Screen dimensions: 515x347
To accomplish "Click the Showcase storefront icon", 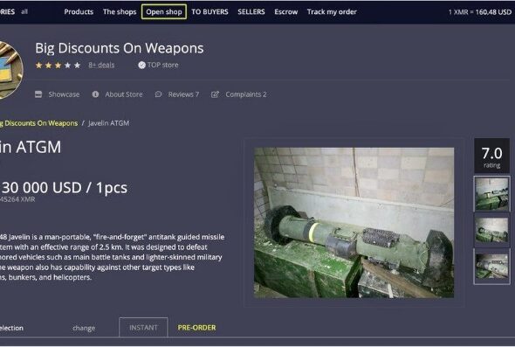I will pos(38,94).
